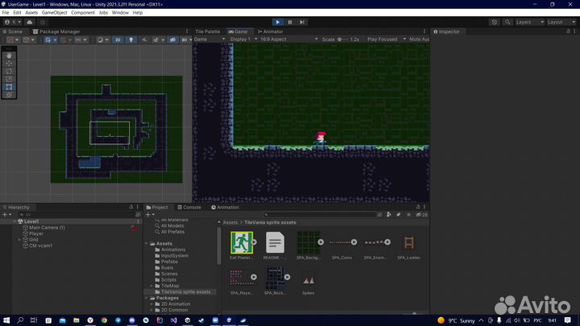Open the Display 1 dropdown
This screenshot has height=326, width=580.
(x=243, y=39)
